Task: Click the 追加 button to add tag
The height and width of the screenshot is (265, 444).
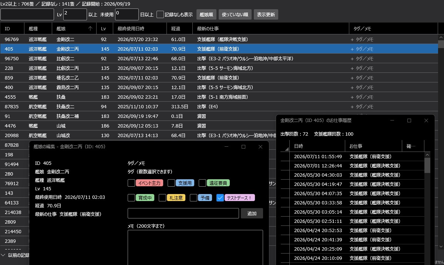Action: [252, 213]
